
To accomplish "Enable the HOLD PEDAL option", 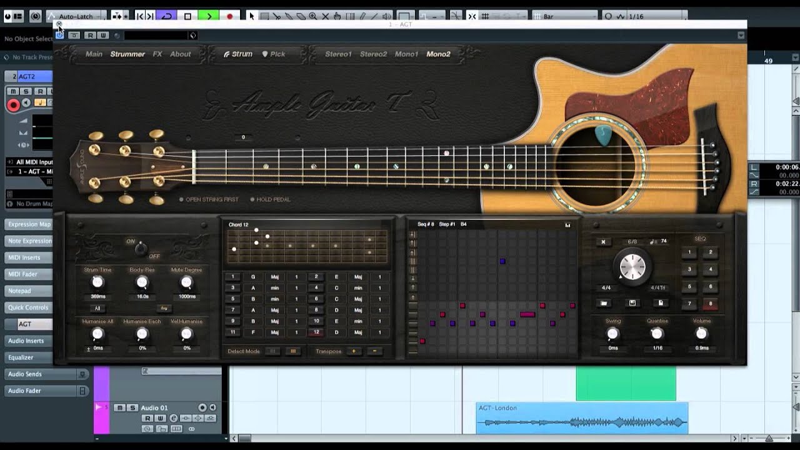I will click(271, 199).
